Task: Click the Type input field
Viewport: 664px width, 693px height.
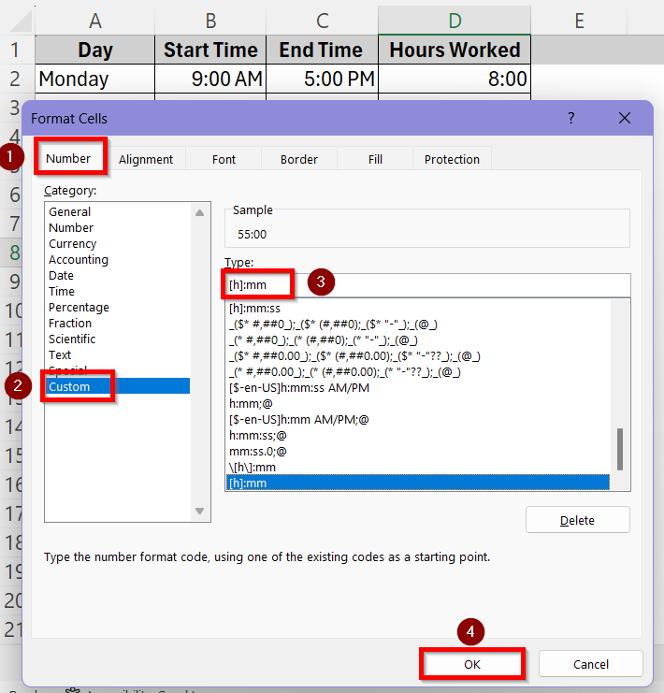Action: click(x=427, y=285)
